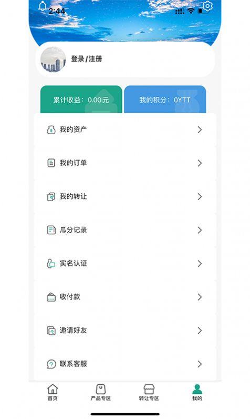Tap the 登录/注册 link
The width and height of the screenshot is (250, 419).
point(86,59)
